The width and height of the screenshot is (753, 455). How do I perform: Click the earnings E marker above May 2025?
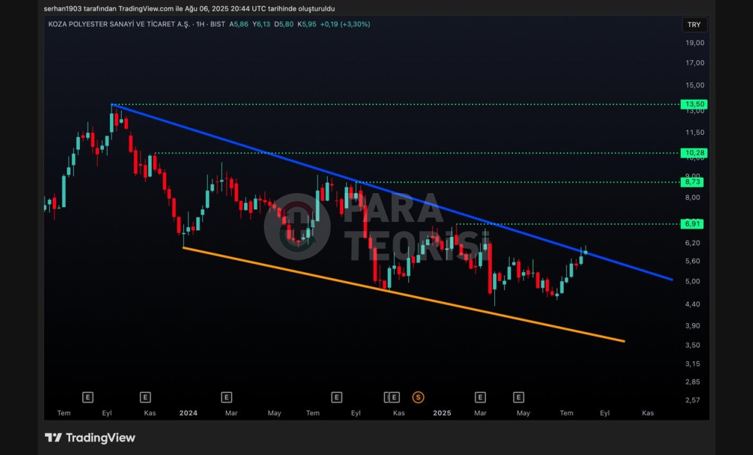(519, 397)
